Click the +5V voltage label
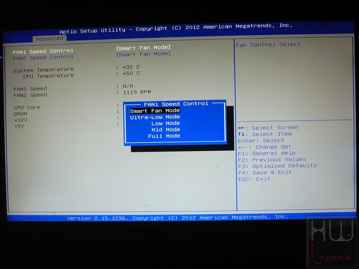Screen dimensions: 359x269 coord(19,126)
